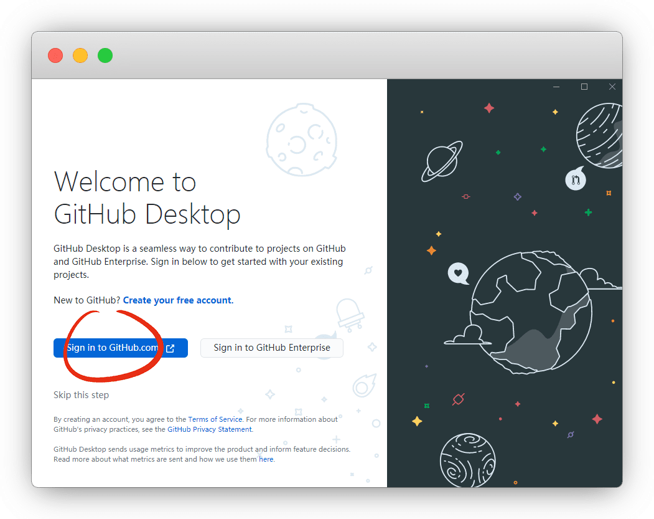Select Skip this step
This screenshot has width=654, height=519.
pos(82,395)
